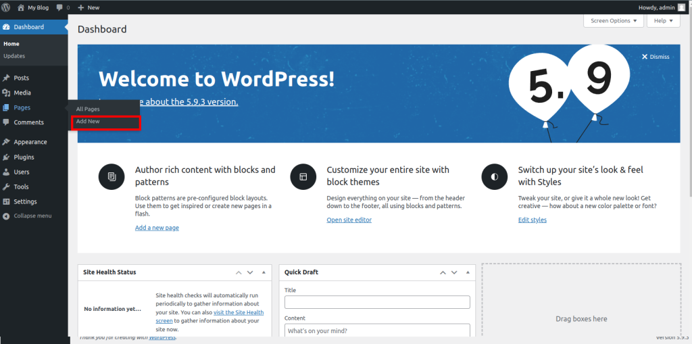
Task: Open the Media library icon in sidebar
Action: tap(6, 93)
